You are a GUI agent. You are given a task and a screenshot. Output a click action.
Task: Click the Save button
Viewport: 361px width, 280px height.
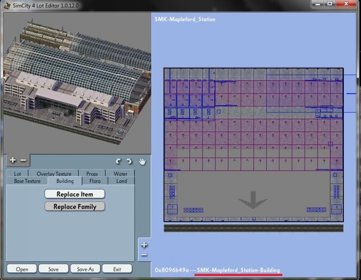tap(53, 269)
